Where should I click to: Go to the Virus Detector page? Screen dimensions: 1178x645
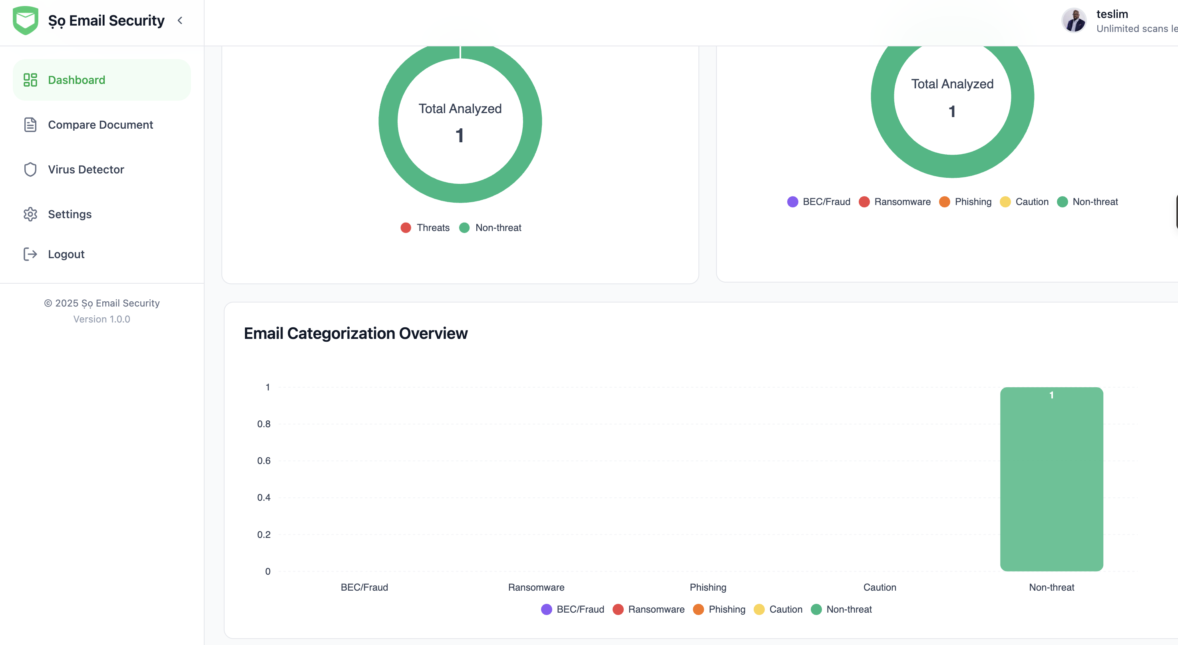(x=86, y=170)
